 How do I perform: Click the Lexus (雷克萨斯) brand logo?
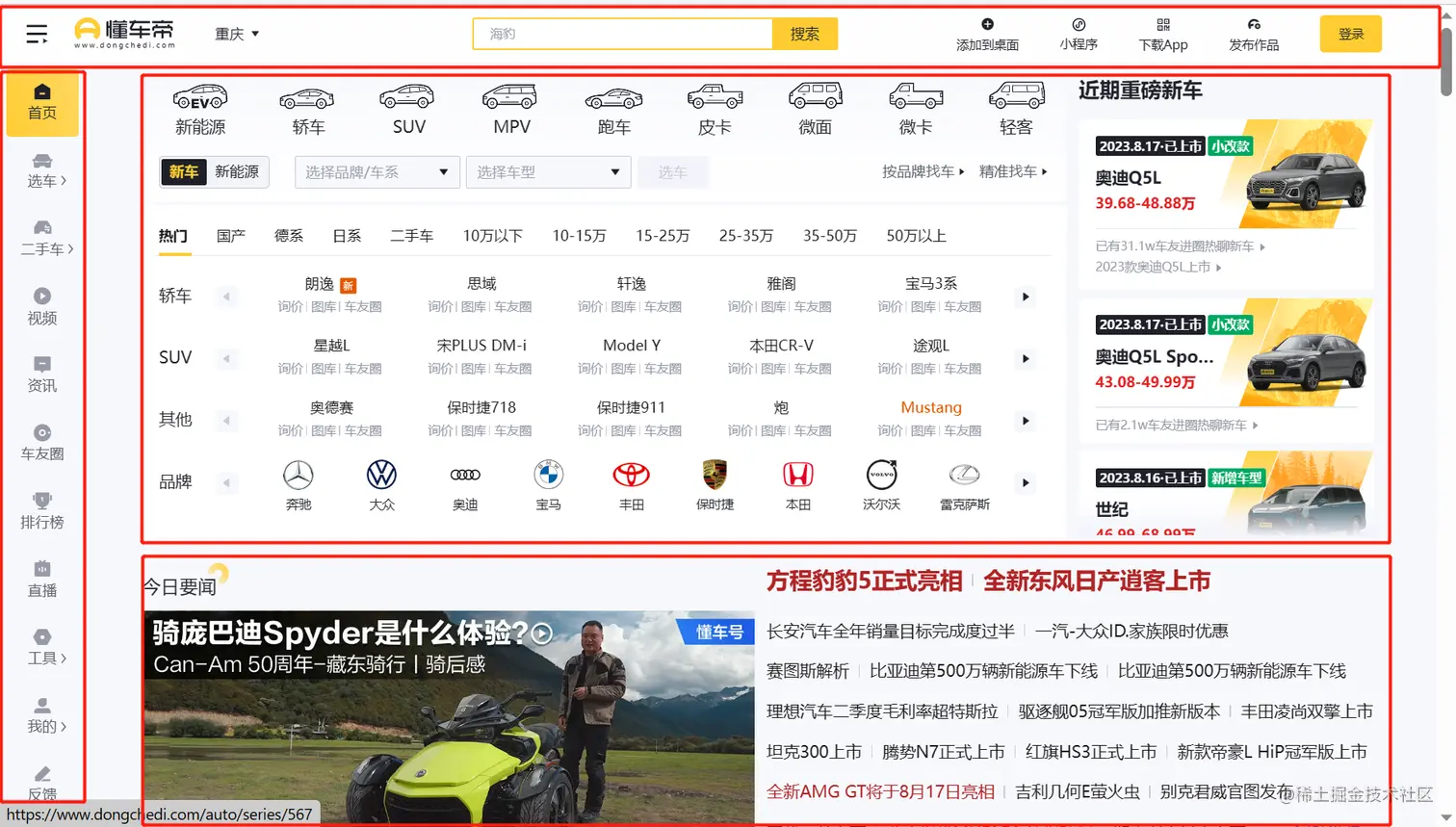pyautogui.click(x=965, y=475)
